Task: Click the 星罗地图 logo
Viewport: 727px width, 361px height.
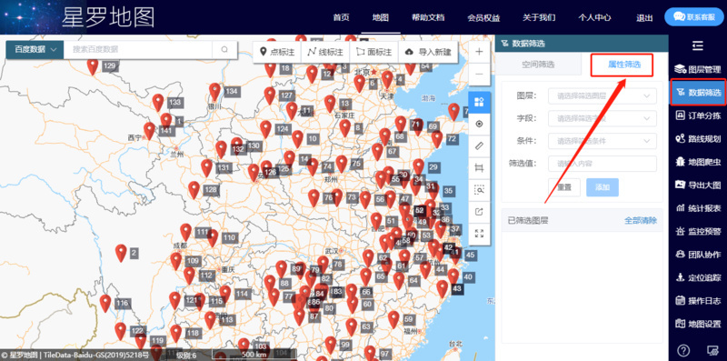Action: click(x=108, y=17)
